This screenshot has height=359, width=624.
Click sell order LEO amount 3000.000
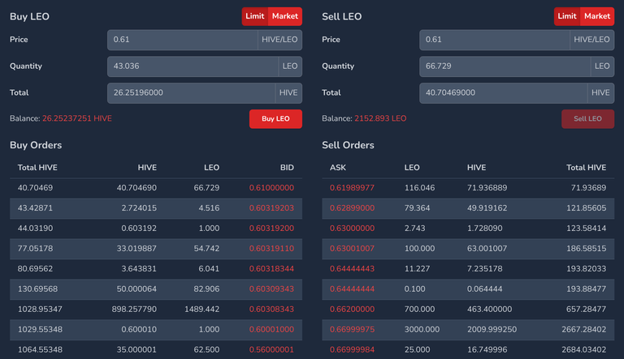tap(422, 330)
